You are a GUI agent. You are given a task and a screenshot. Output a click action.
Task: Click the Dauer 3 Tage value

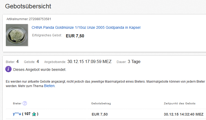[134, 62]
